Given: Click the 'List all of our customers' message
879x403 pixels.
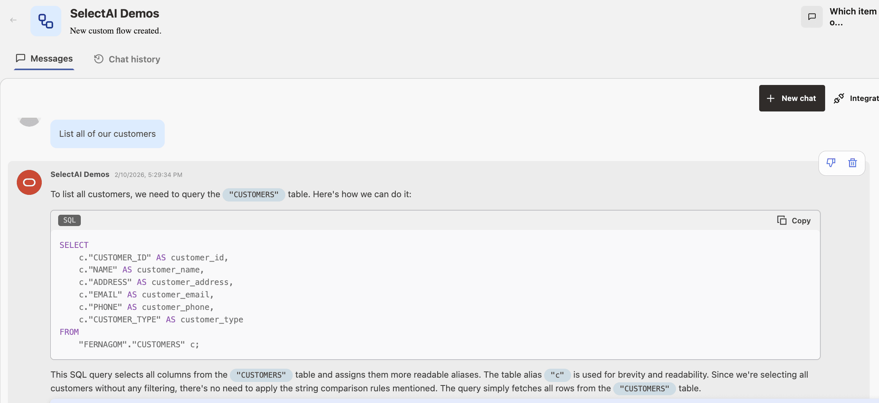Looking at the screenshot, I should pos(107,134).
